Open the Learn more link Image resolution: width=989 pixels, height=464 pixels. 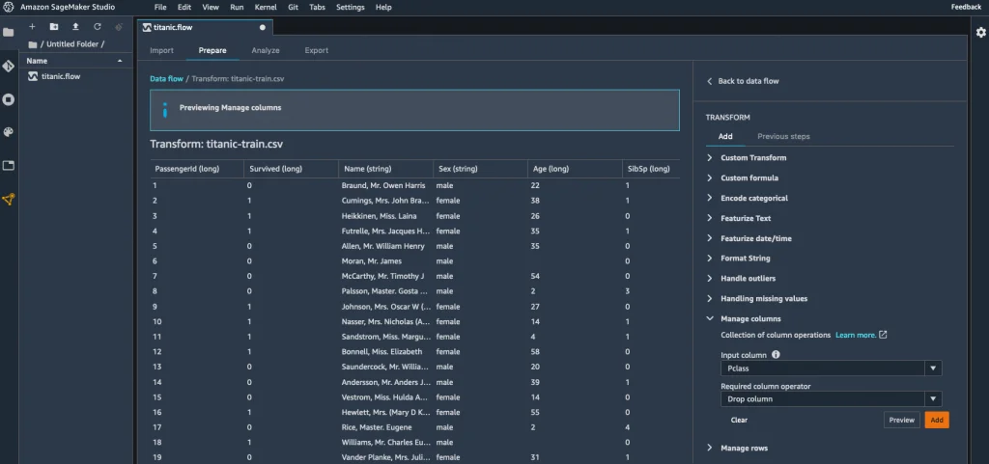click(x=856, y=335)
